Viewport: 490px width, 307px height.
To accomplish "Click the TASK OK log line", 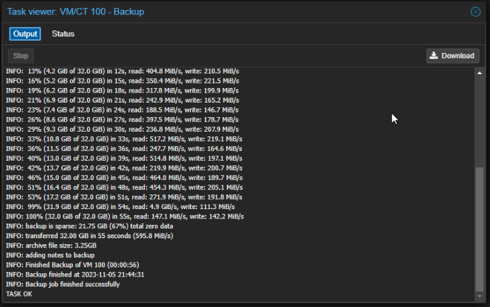I will (19, 294).
